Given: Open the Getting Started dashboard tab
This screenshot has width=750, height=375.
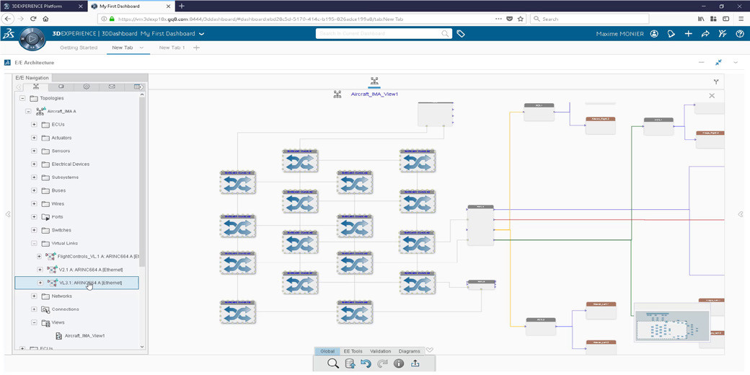Looking at the screenshot, I should coord(79,48).
